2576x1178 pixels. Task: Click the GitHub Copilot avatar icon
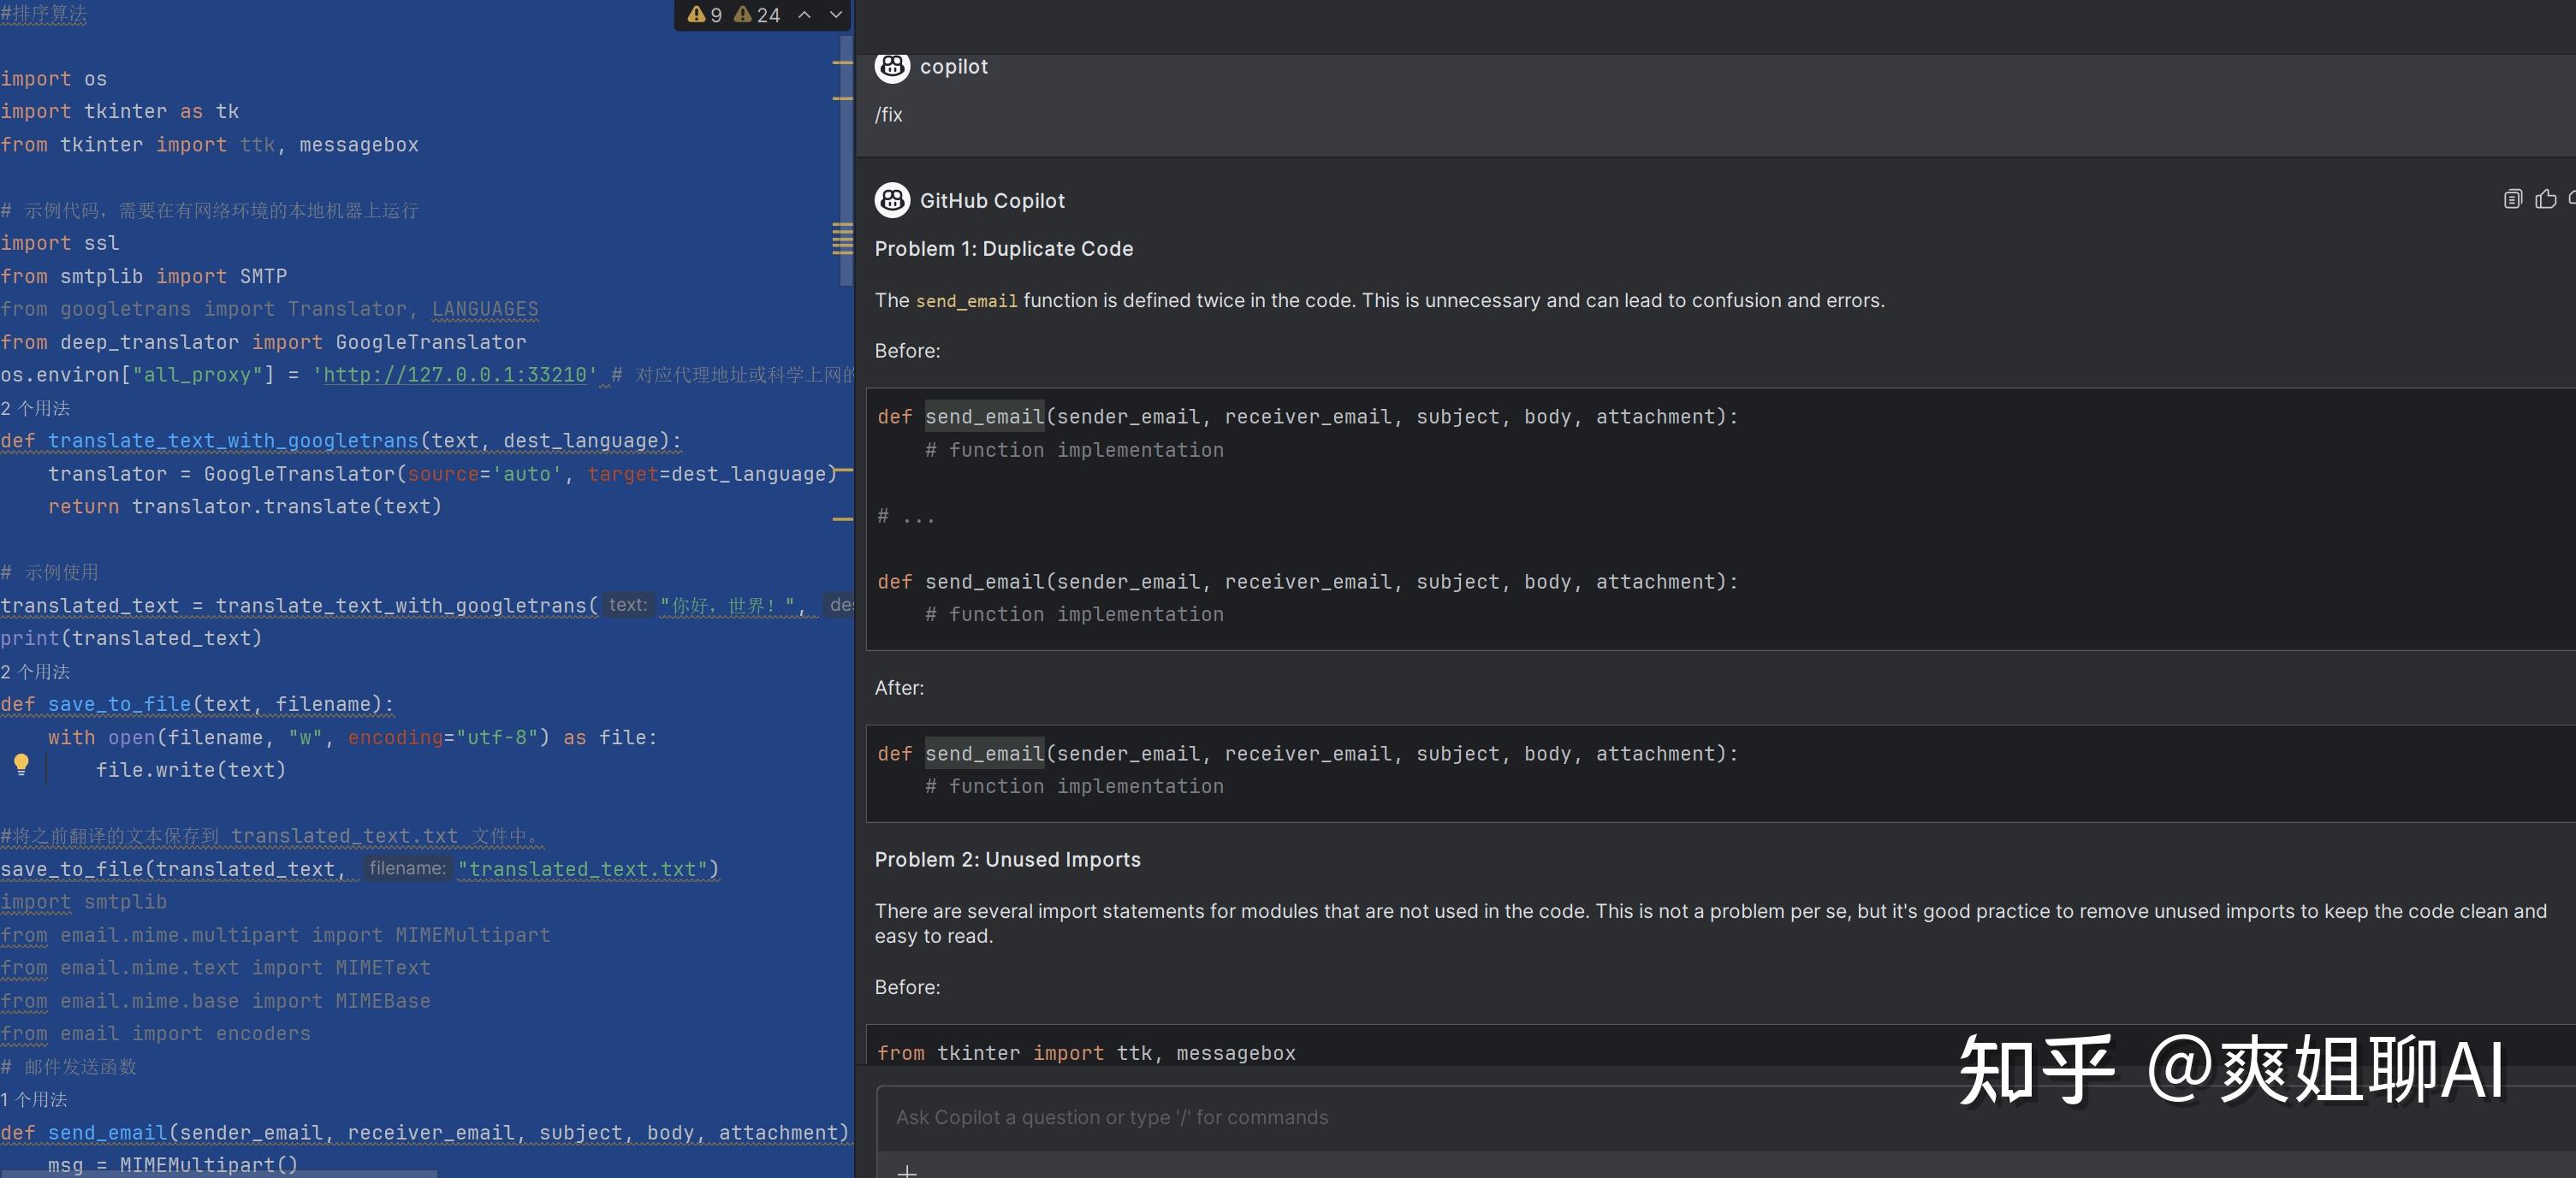pyautogui.click(x=891, y=200)
